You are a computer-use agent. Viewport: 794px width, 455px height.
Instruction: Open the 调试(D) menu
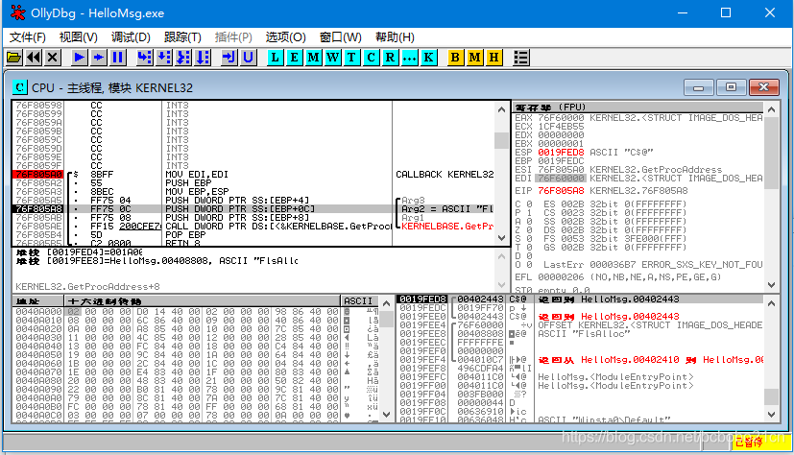point(131,36)
